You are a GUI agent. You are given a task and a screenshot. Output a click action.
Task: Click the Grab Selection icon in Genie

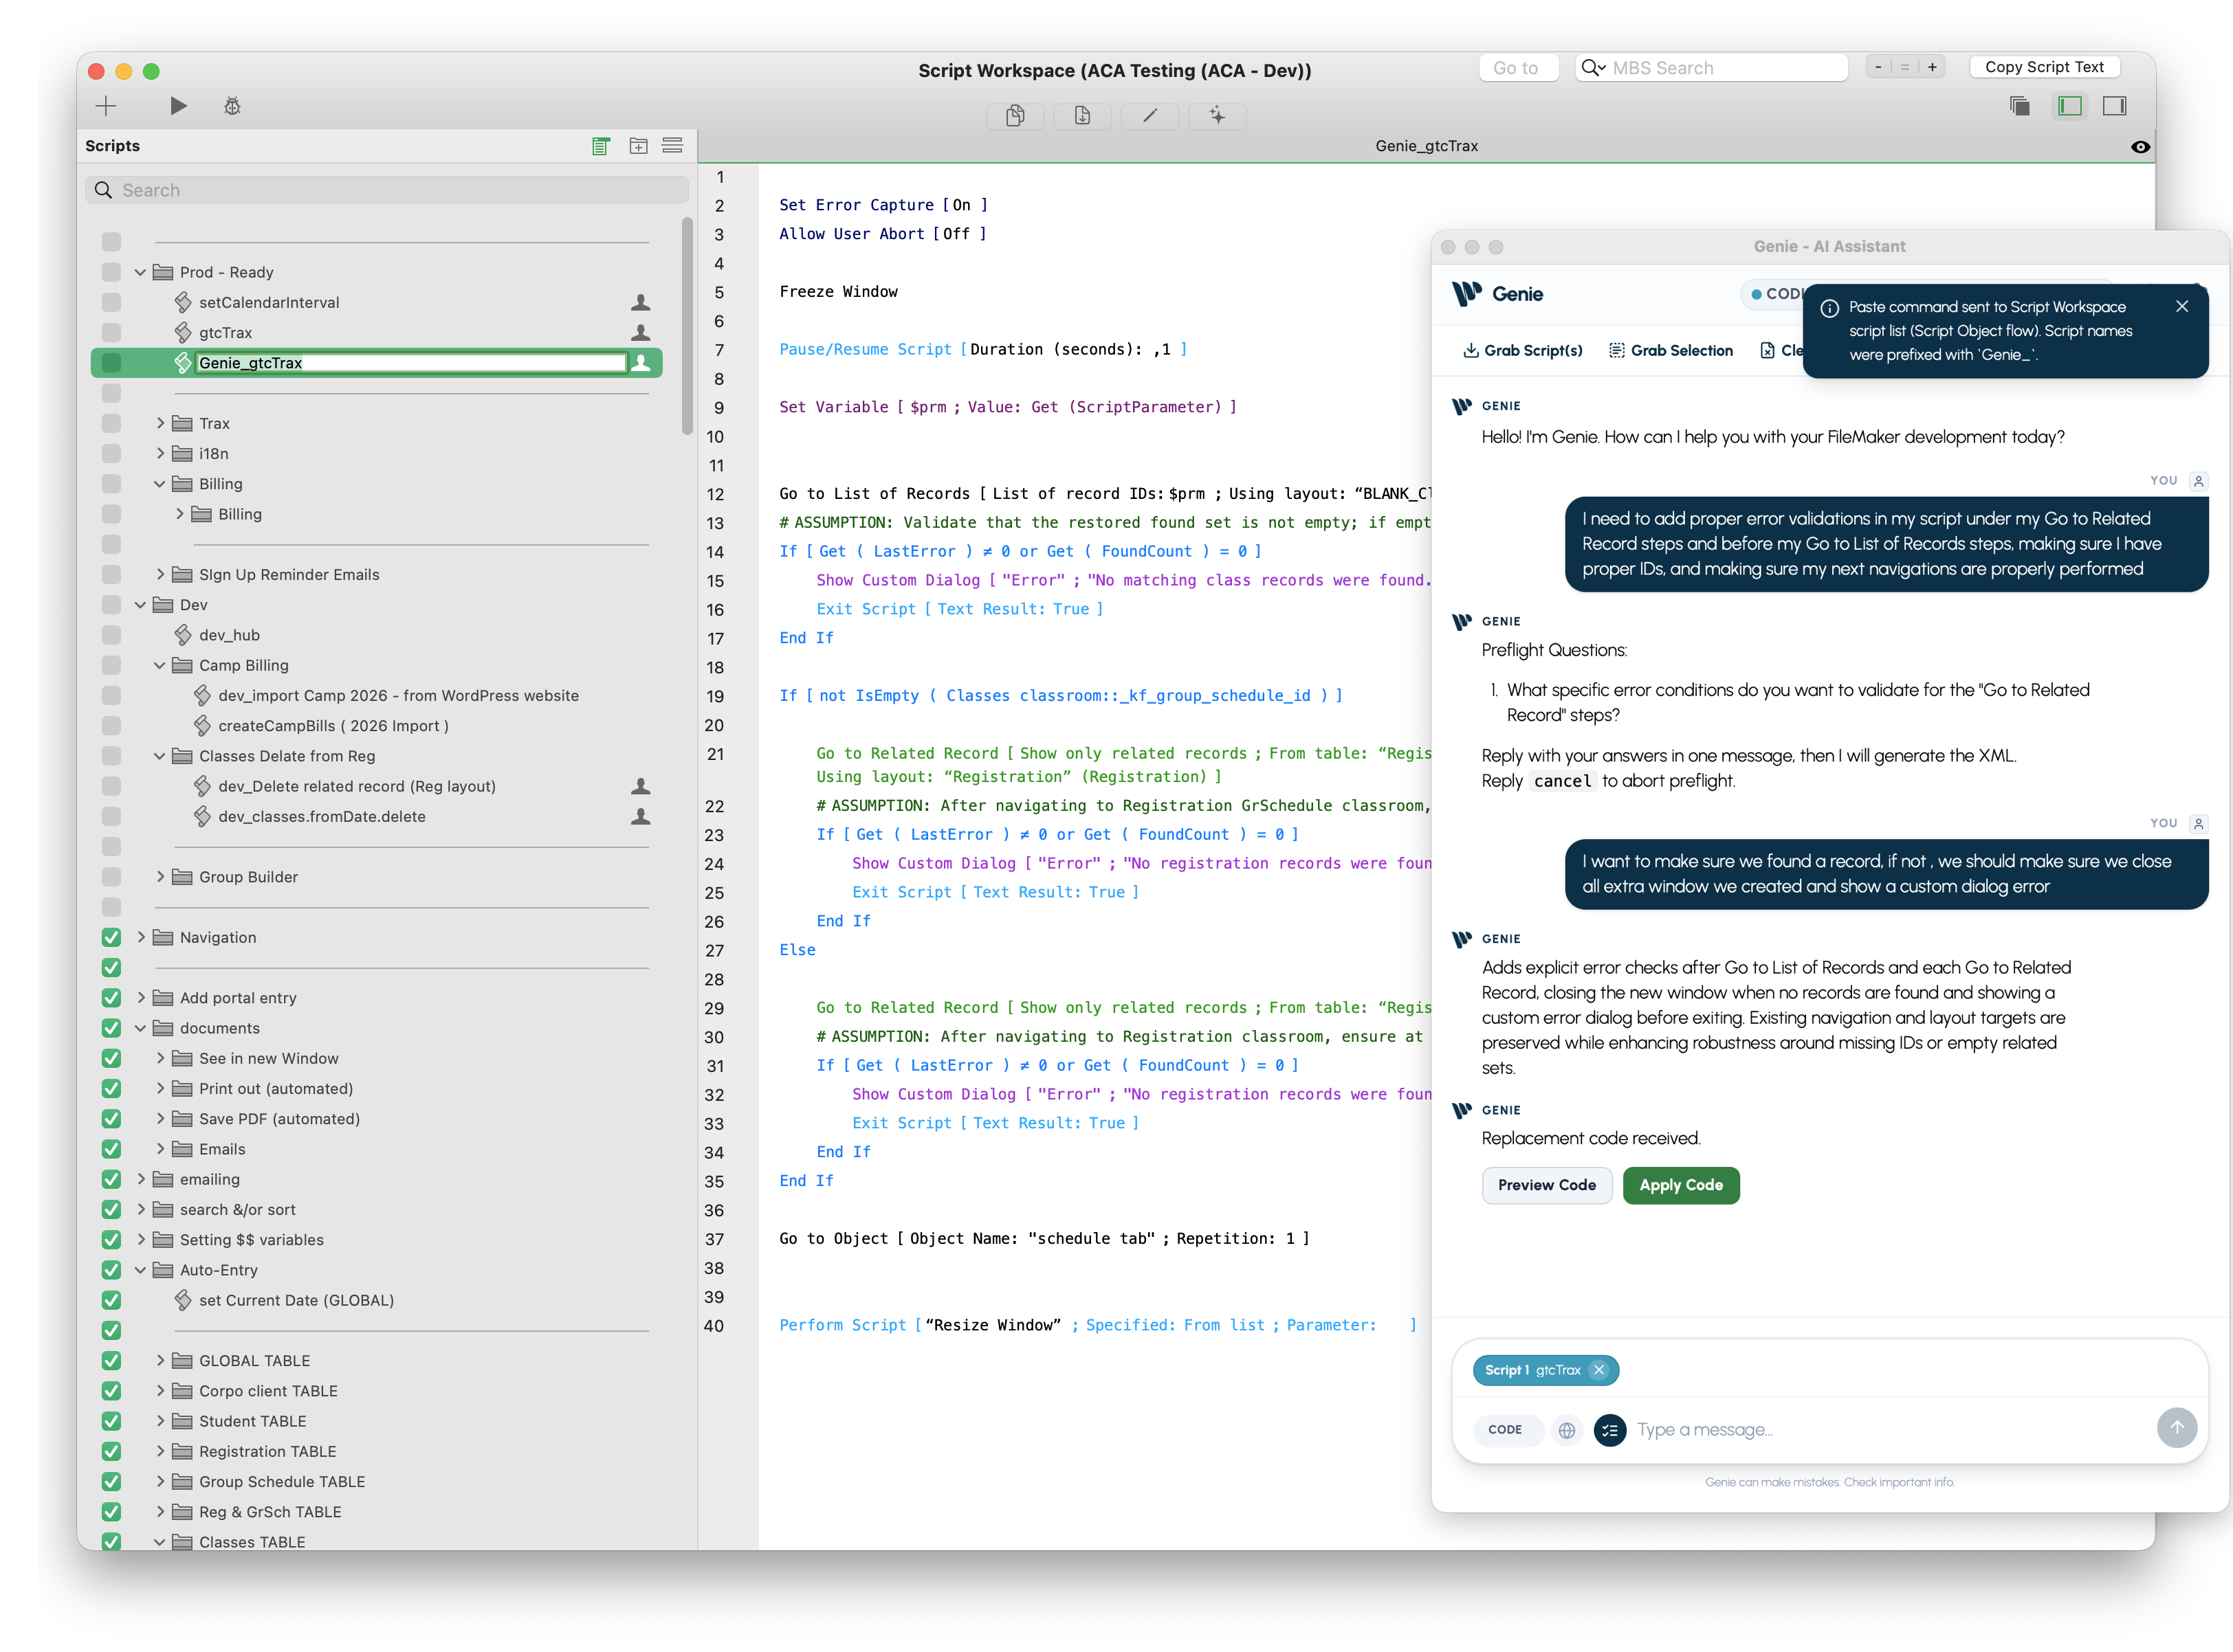1618,350
